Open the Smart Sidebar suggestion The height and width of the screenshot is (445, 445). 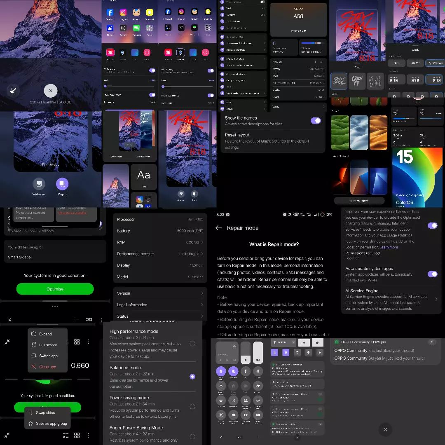(x=20, y=257)
